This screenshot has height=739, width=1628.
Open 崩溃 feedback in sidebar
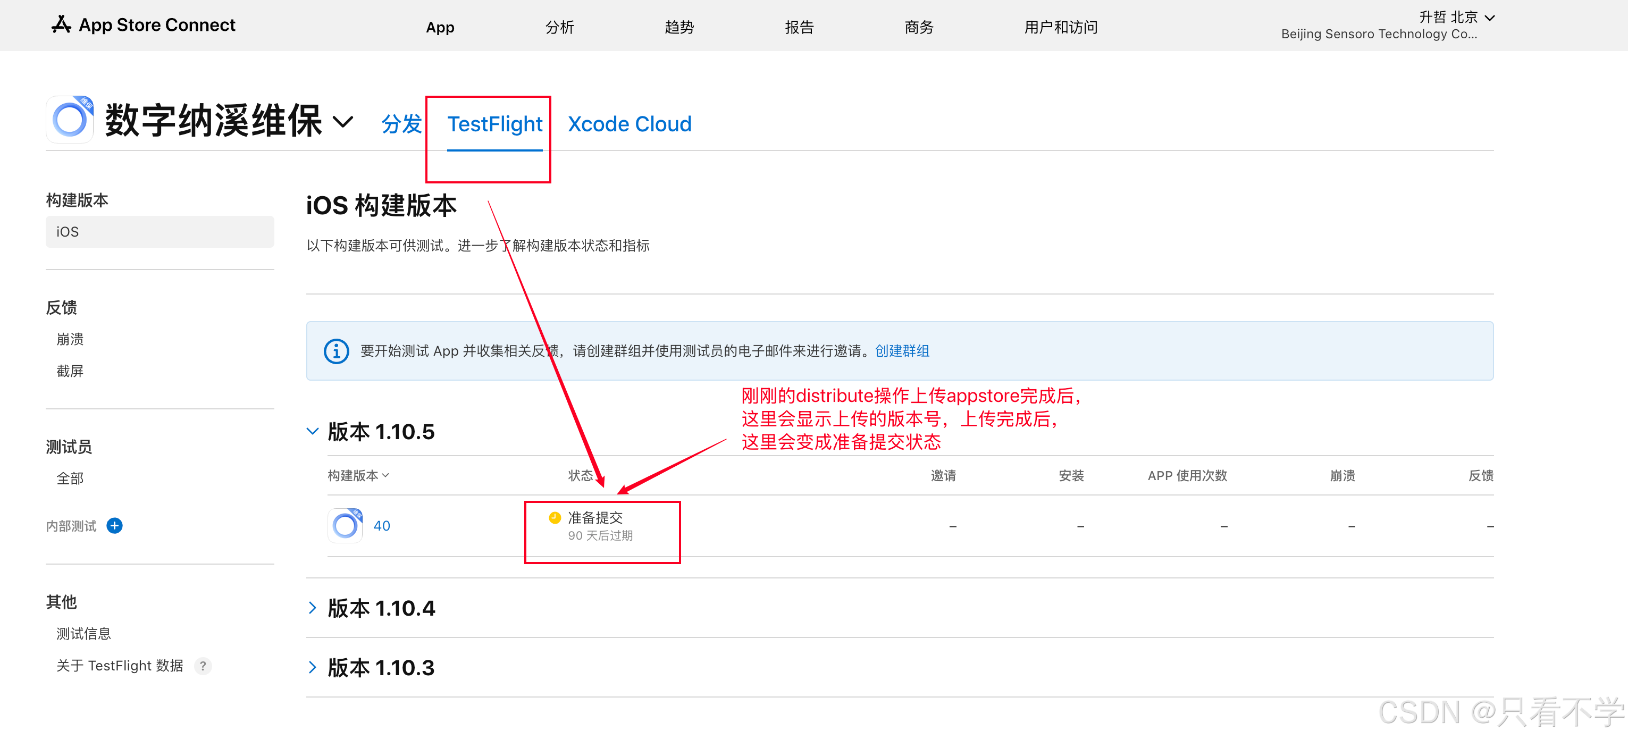pos(70,340)
